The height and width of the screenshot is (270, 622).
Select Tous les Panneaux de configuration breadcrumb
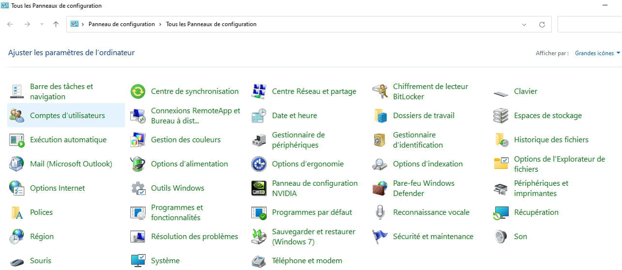(x=211, y=24)
